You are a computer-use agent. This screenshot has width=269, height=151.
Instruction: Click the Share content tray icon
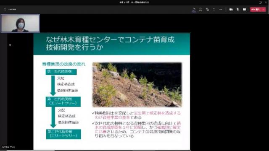[245, 9]
